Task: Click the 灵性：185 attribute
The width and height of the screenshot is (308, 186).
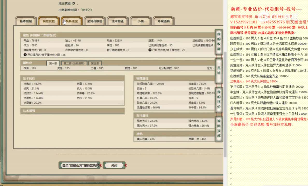Action: 64,68
